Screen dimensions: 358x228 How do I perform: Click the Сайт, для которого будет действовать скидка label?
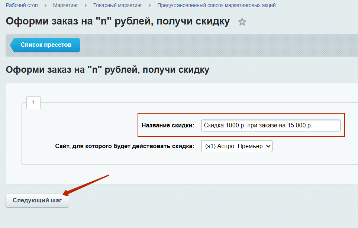[x=125, y=146]
